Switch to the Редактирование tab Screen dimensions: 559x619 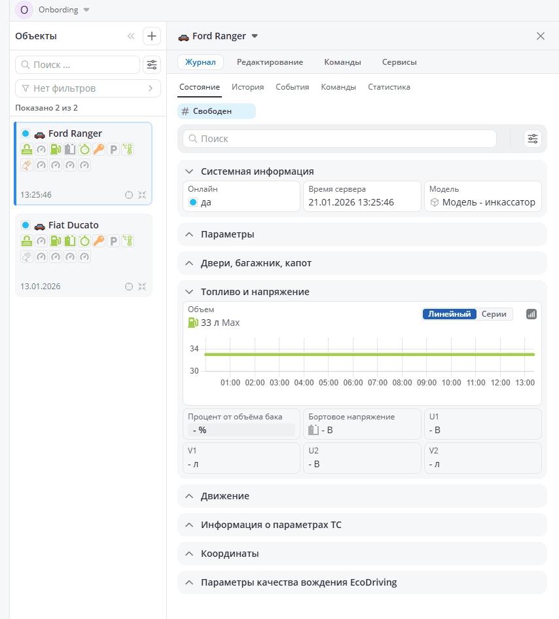(270, 62)
